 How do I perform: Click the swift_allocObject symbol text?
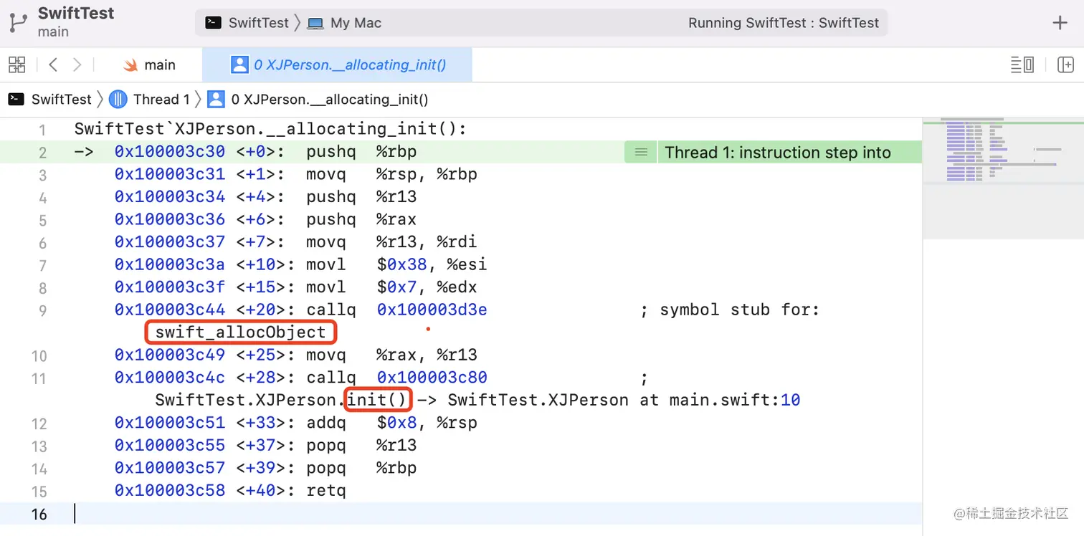(241, 332)
